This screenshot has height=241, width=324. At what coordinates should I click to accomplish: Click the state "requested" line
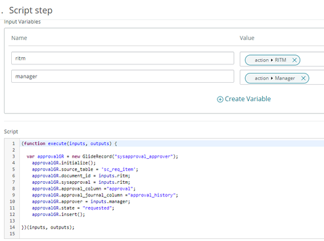(73, 208)
